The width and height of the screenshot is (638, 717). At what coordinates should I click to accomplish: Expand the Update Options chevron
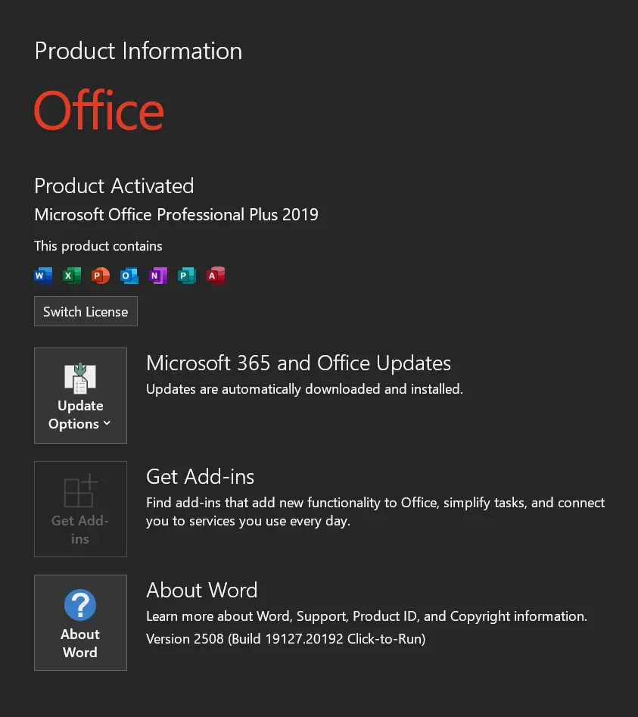pyautogui.click(x=107, y=423)
